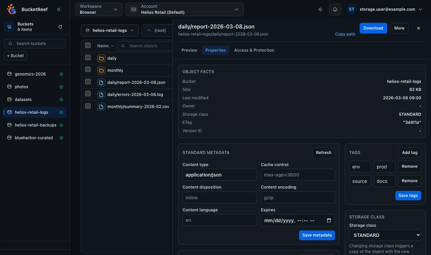Click file icon of daily/errors-2026-03-08.log

pyautogui.click(x=101, y=94)
